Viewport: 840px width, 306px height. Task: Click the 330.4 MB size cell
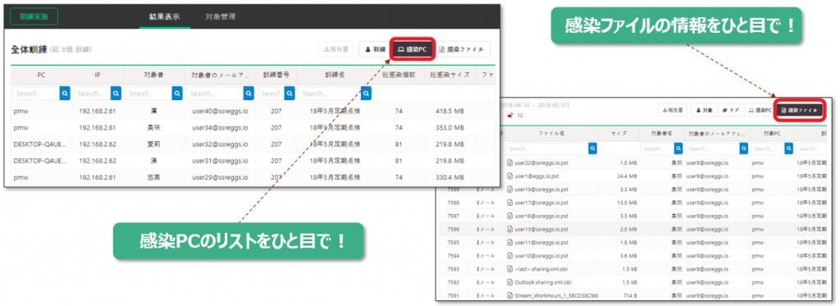[450, 177]
